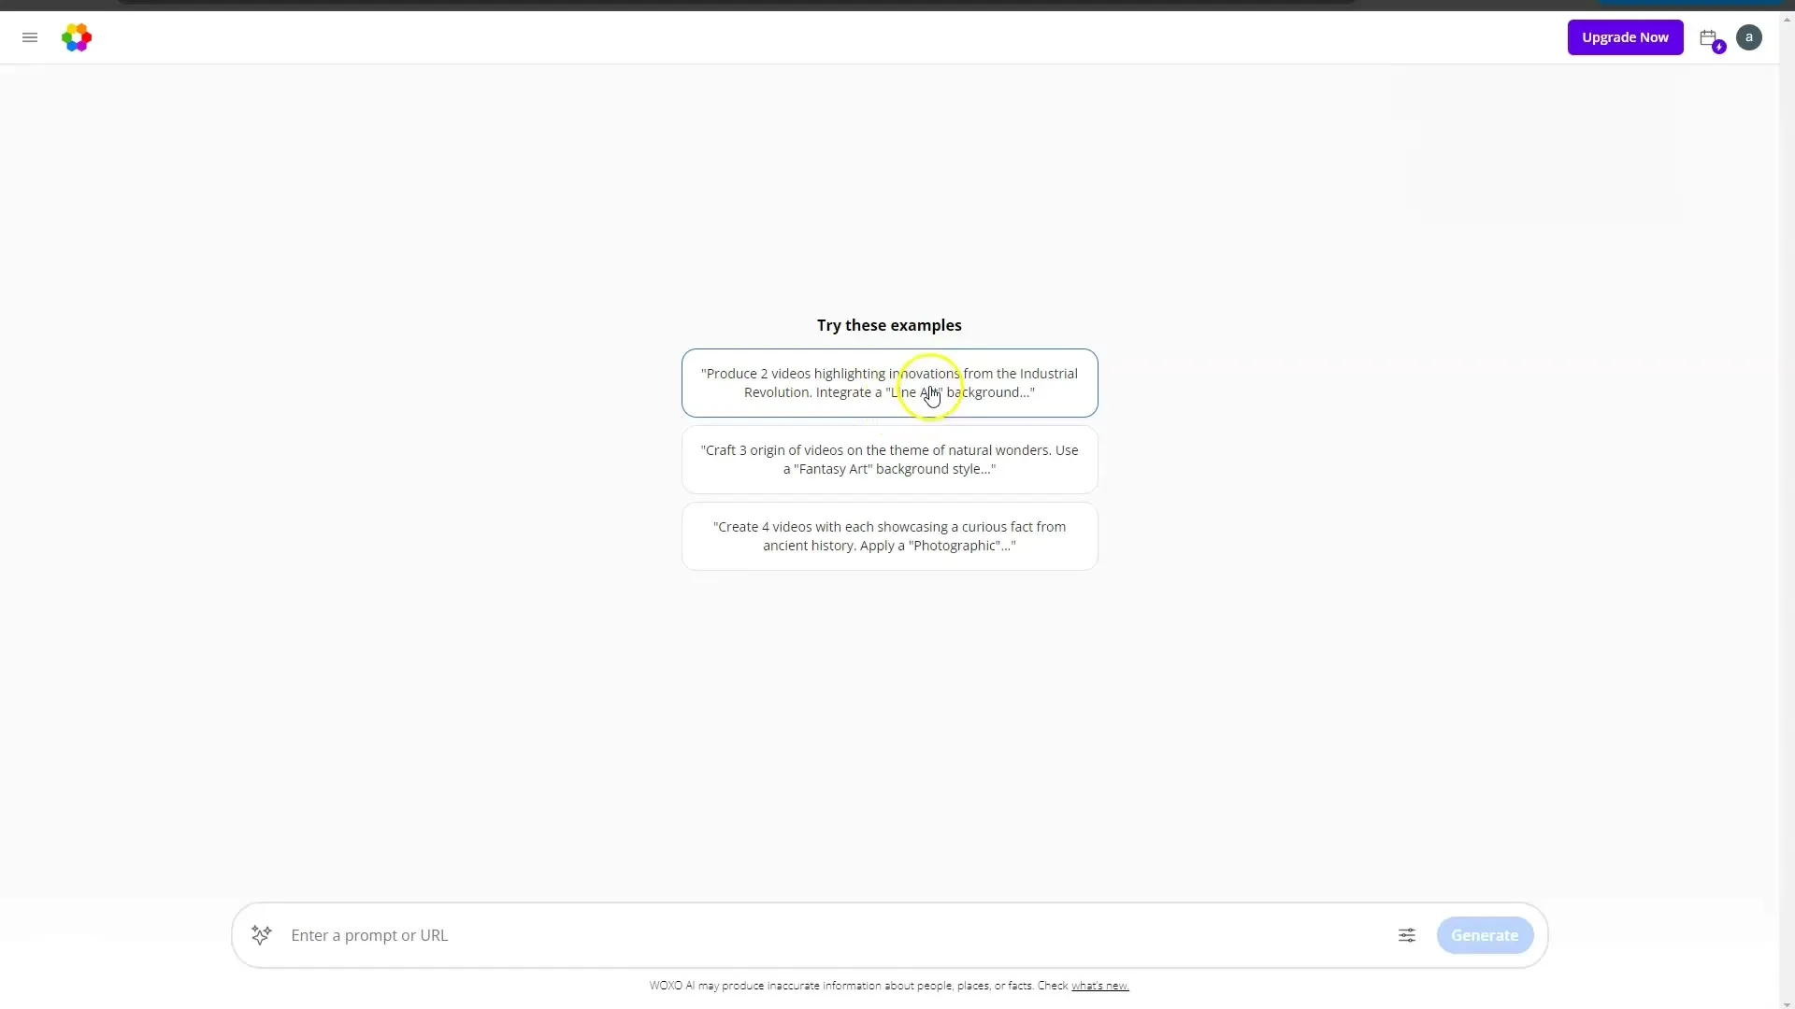Open the prompt settings sliders icon
The height and width of the screenshot is (1009, 1795).
[x=1407, y=935]
